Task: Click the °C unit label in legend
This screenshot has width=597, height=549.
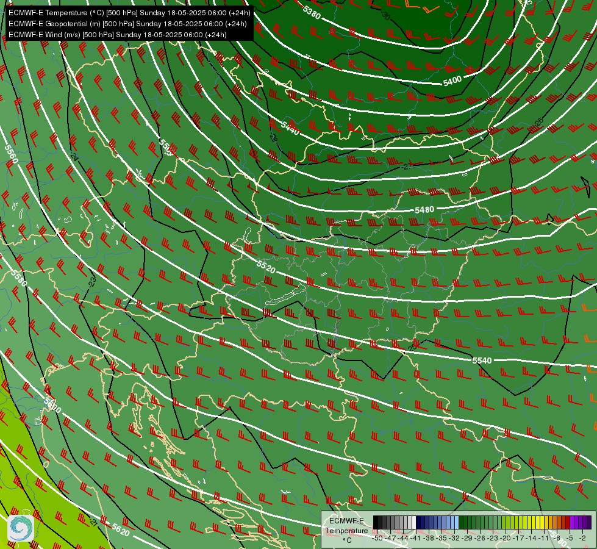Action: [x=347, y=540]
